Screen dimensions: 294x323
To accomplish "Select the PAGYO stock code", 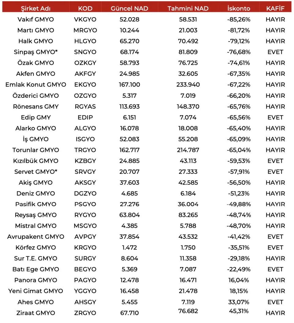I will pos(85,280).
